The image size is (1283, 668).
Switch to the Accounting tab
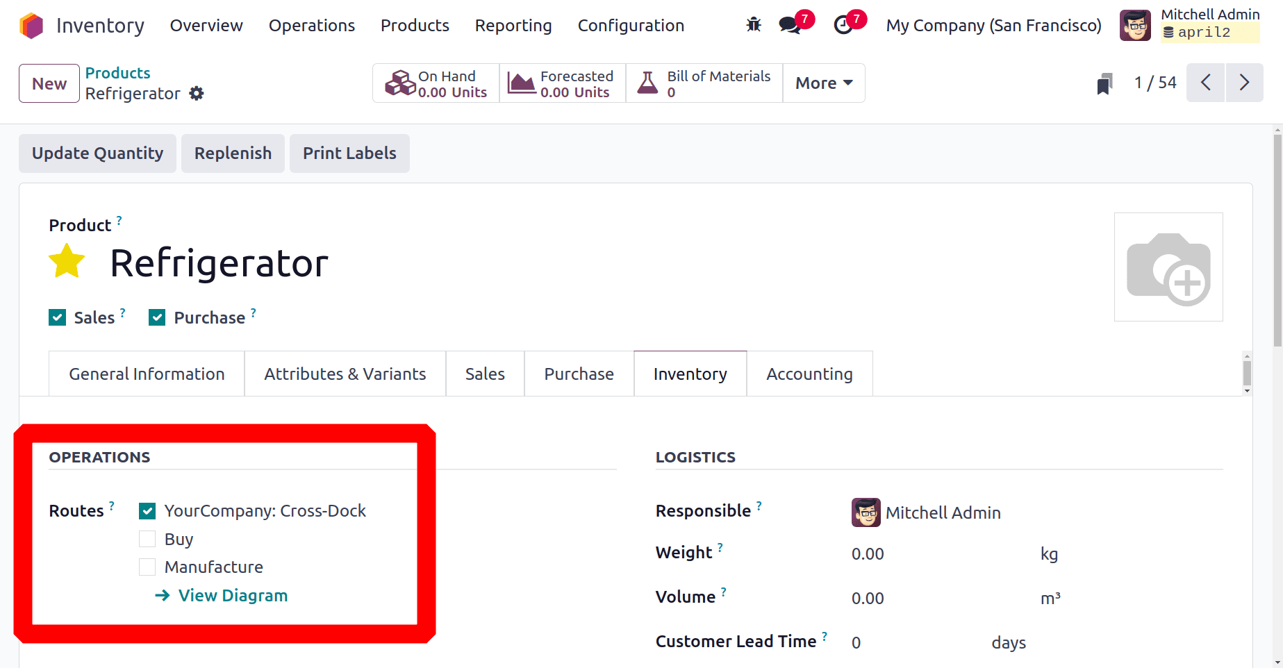pyautogui.click(x=809, y=374)
